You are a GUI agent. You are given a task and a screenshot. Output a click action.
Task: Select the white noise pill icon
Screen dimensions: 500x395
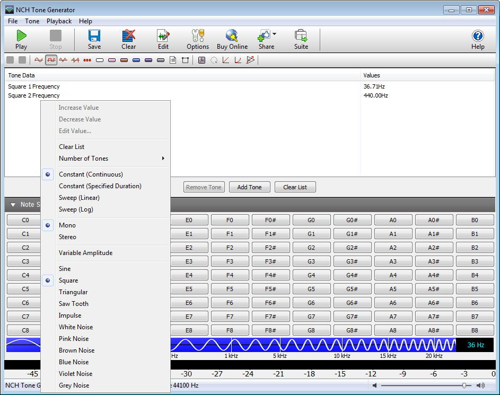click(x=100, y=60)
